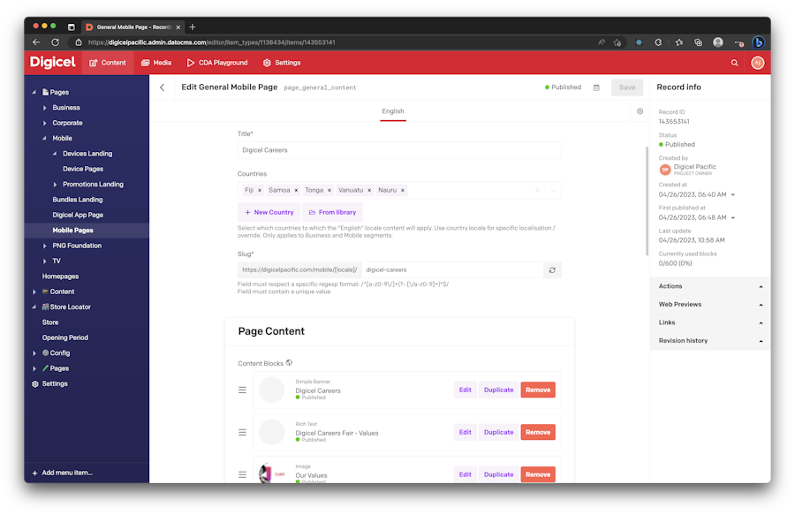Remove the Our Values image block
The image size is (795, 515).
(x=538, y=474)
